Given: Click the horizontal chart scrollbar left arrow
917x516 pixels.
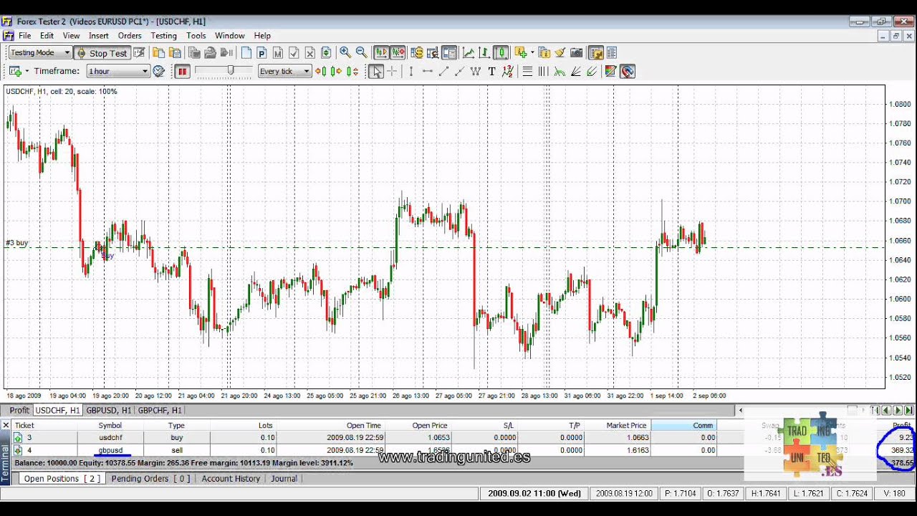Looking at the screenshot, I should pyautogui.click(x=741, y=410).
